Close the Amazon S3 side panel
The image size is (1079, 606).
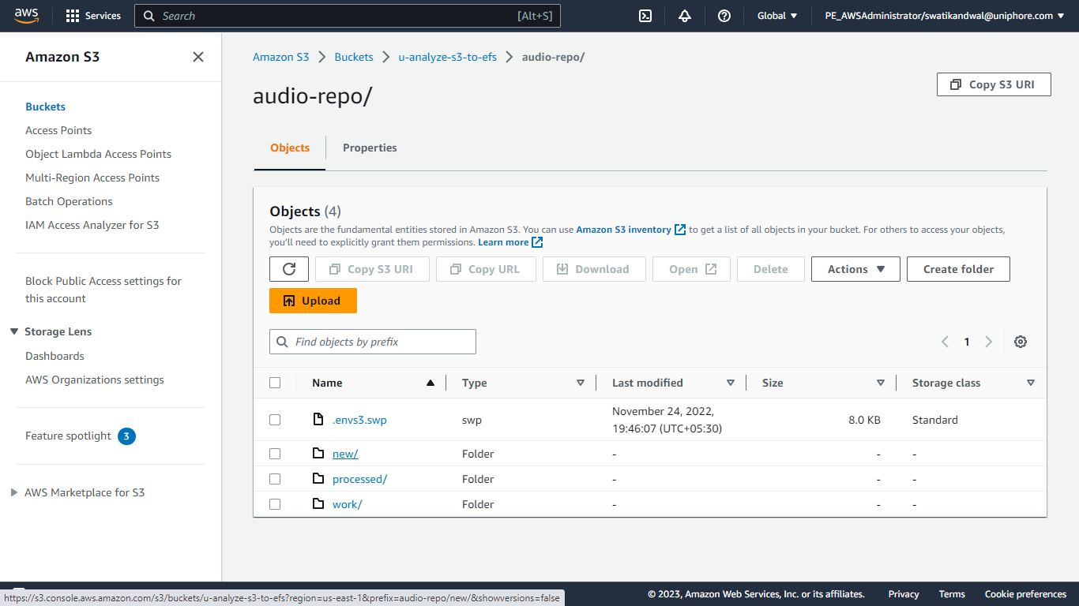pyautogui.click(x=198, y=57)
